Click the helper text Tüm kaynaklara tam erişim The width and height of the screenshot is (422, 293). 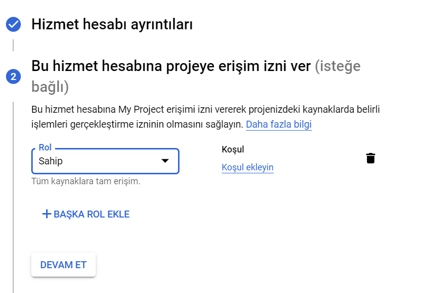pyautogui.click(x=86, y=181)
